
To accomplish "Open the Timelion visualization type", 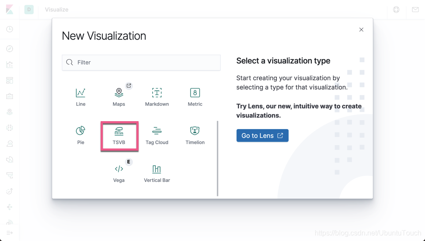I will pyautogui.click(x=195, y=135).
